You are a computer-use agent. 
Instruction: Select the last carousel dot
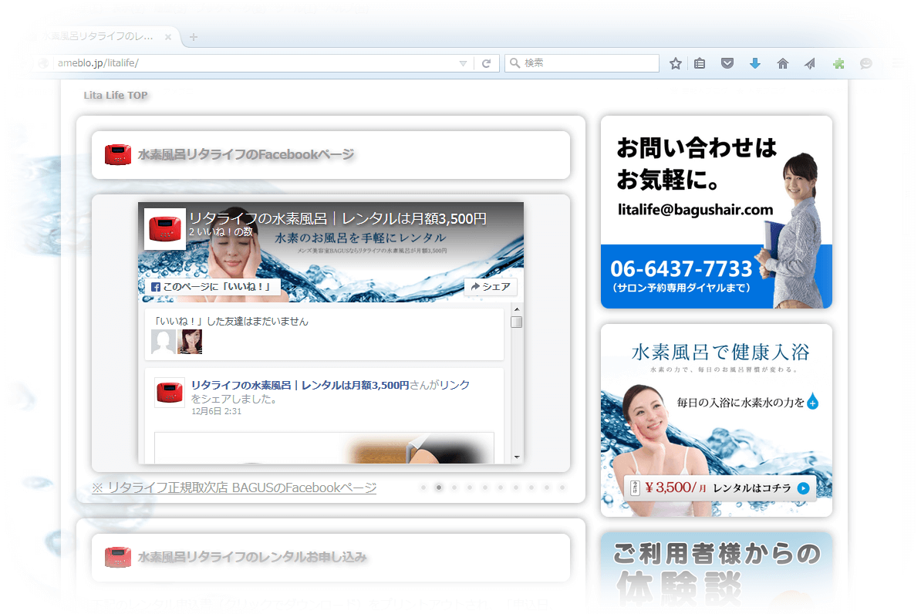point(562,487)
